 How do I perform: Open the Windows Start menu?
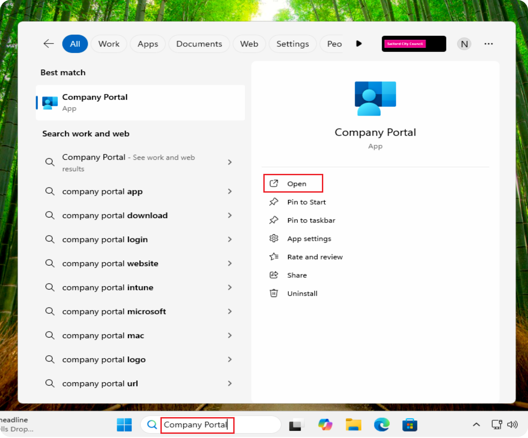click(x=124, y=425)
